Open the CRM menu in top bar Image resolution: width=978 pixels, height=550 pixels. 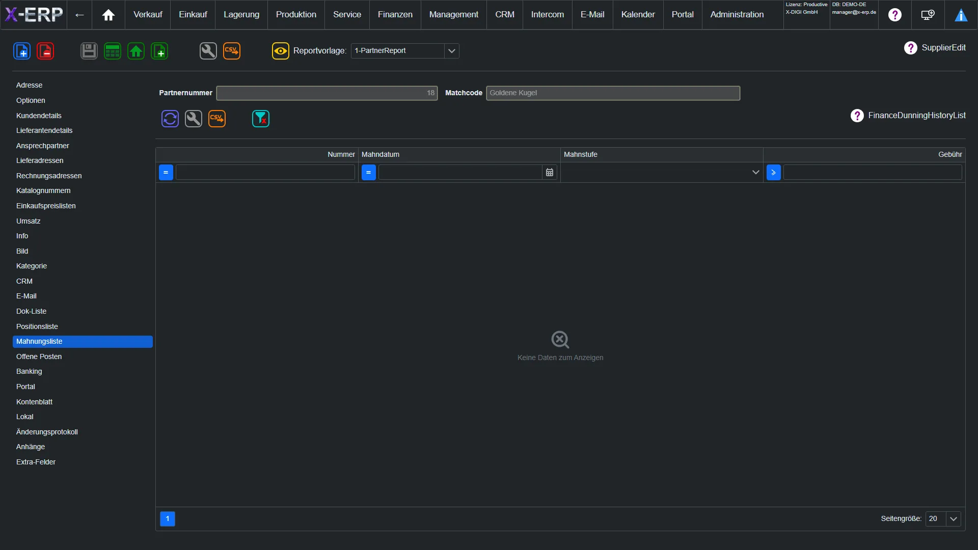pyautogui.click(x=505, y=15)
